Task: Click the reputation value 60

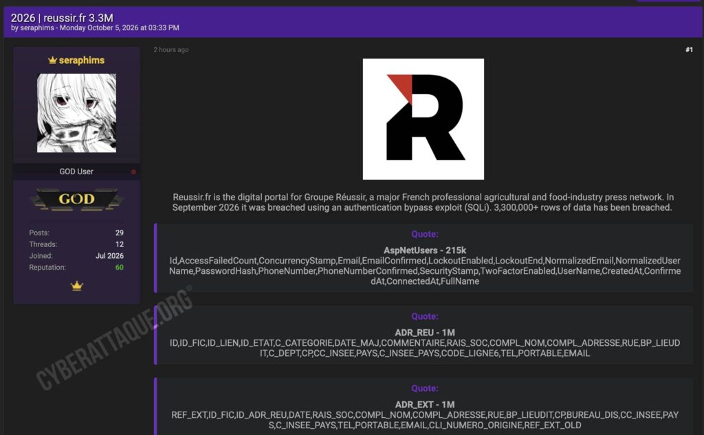Action: [120, 268]
